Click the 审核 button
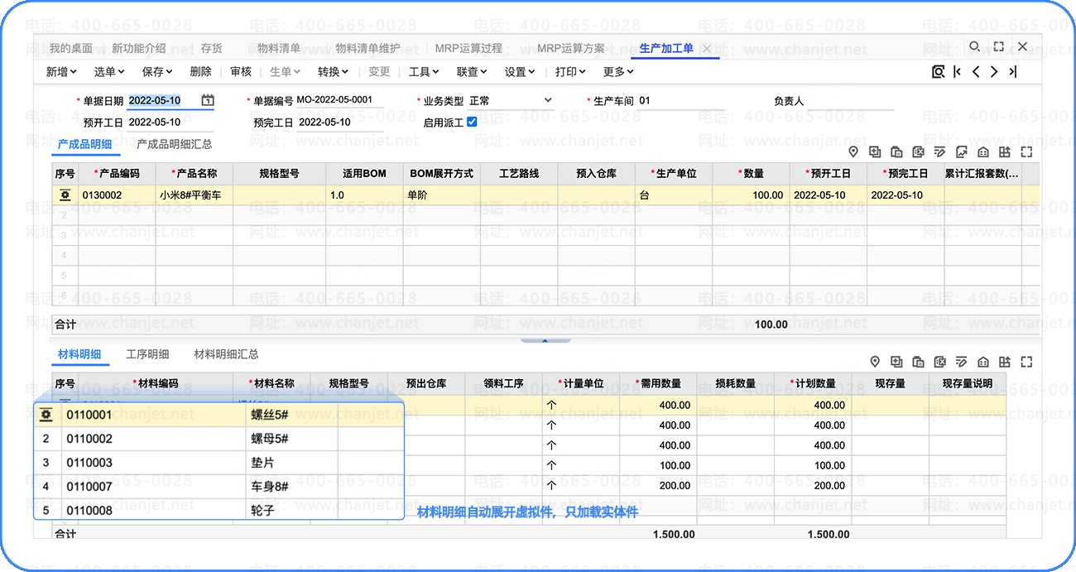This screenshot has width=1076, height=572. 241,72
